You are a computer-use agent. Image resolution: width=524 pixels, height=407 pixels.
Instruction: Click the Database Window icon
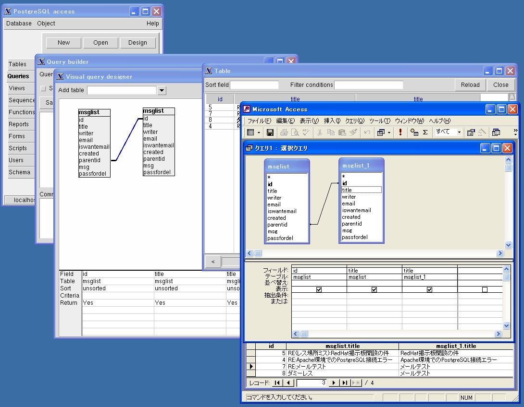point(496,132)
